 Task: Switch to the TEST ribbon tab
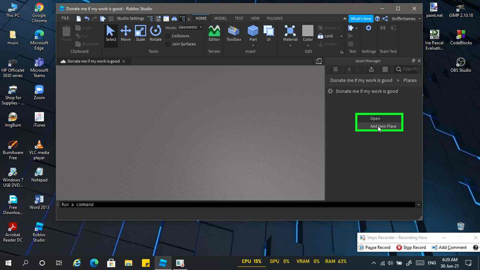239,18
